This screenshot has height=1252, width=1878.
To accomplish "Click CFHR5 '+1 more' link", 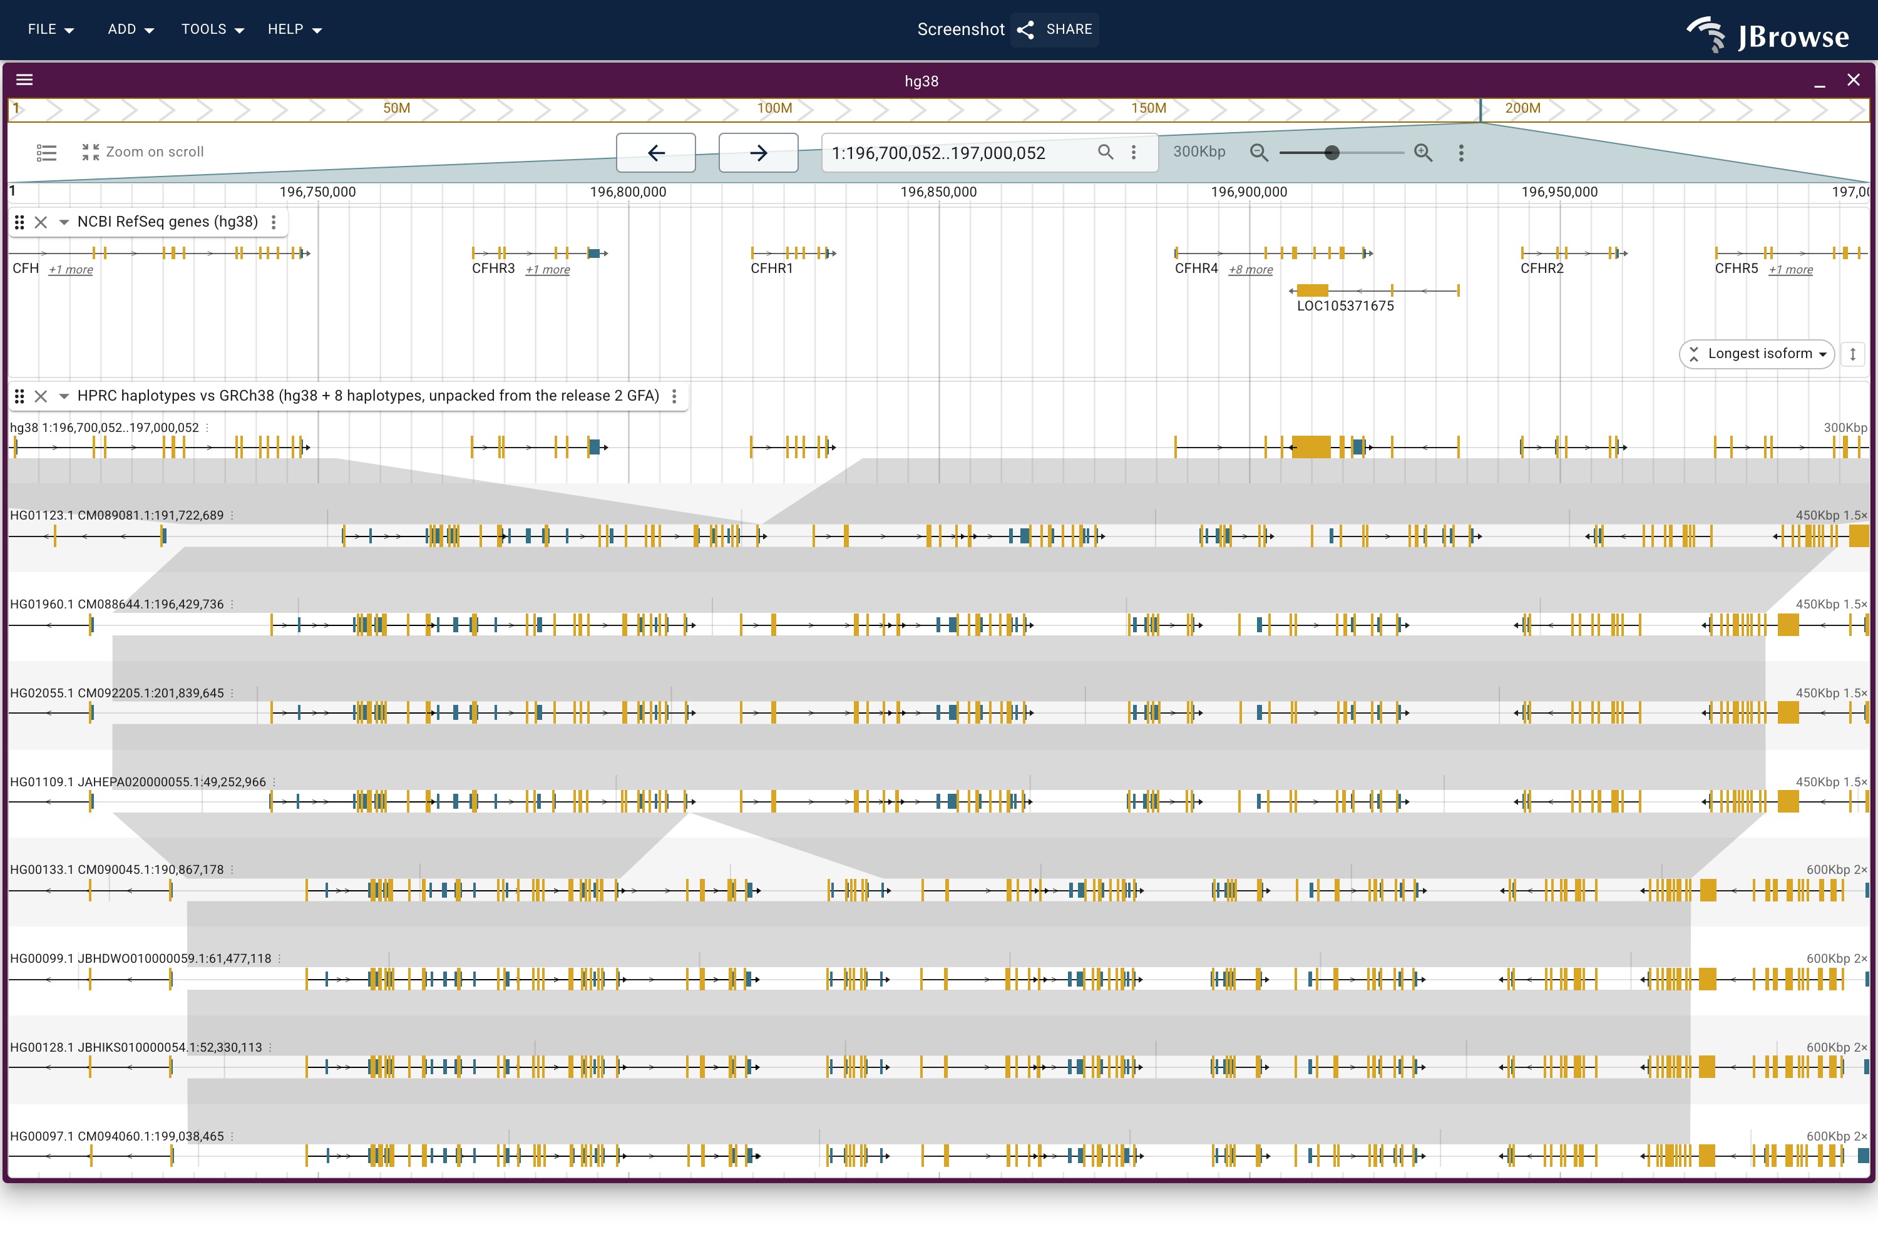I will (x=1791, y=270).
